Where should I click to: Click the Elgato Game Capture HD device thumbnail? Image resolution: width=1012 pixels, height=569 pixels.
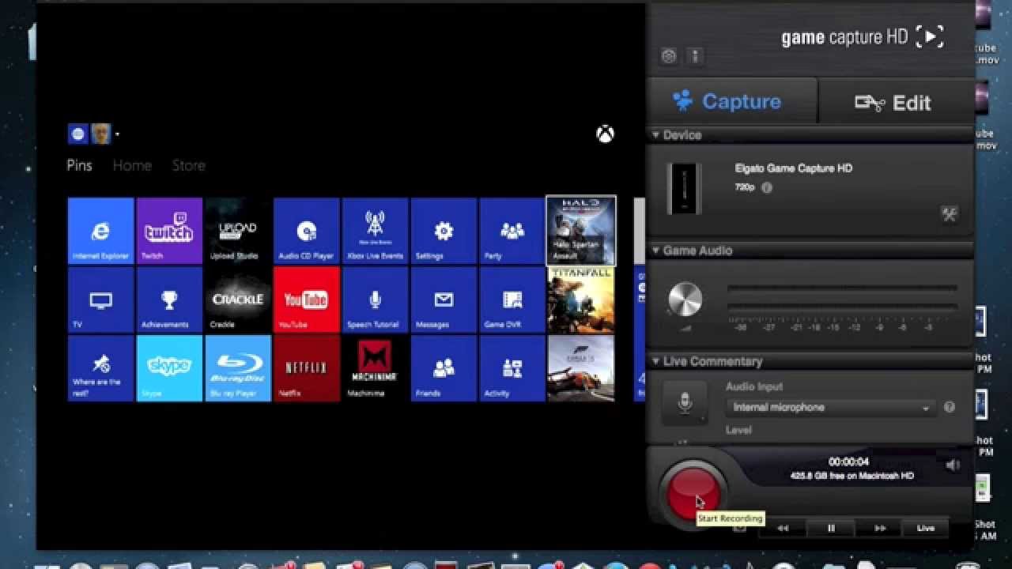coord(683,189)
